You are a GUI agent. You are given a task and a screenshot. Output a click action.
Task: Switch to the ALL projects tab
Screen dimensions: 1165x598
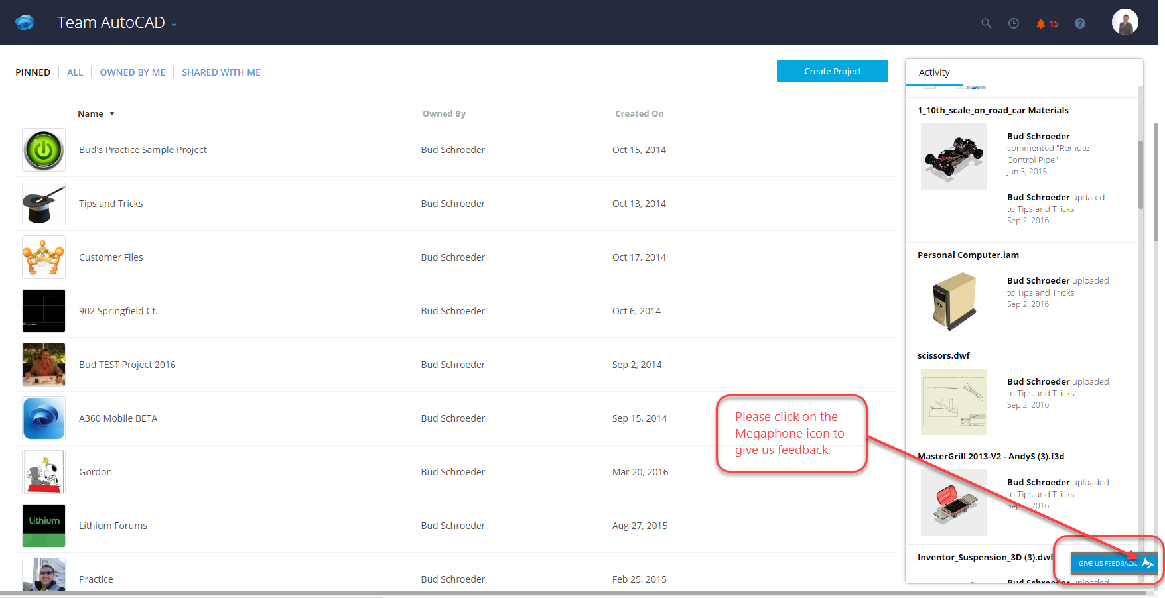click(74, 72)
